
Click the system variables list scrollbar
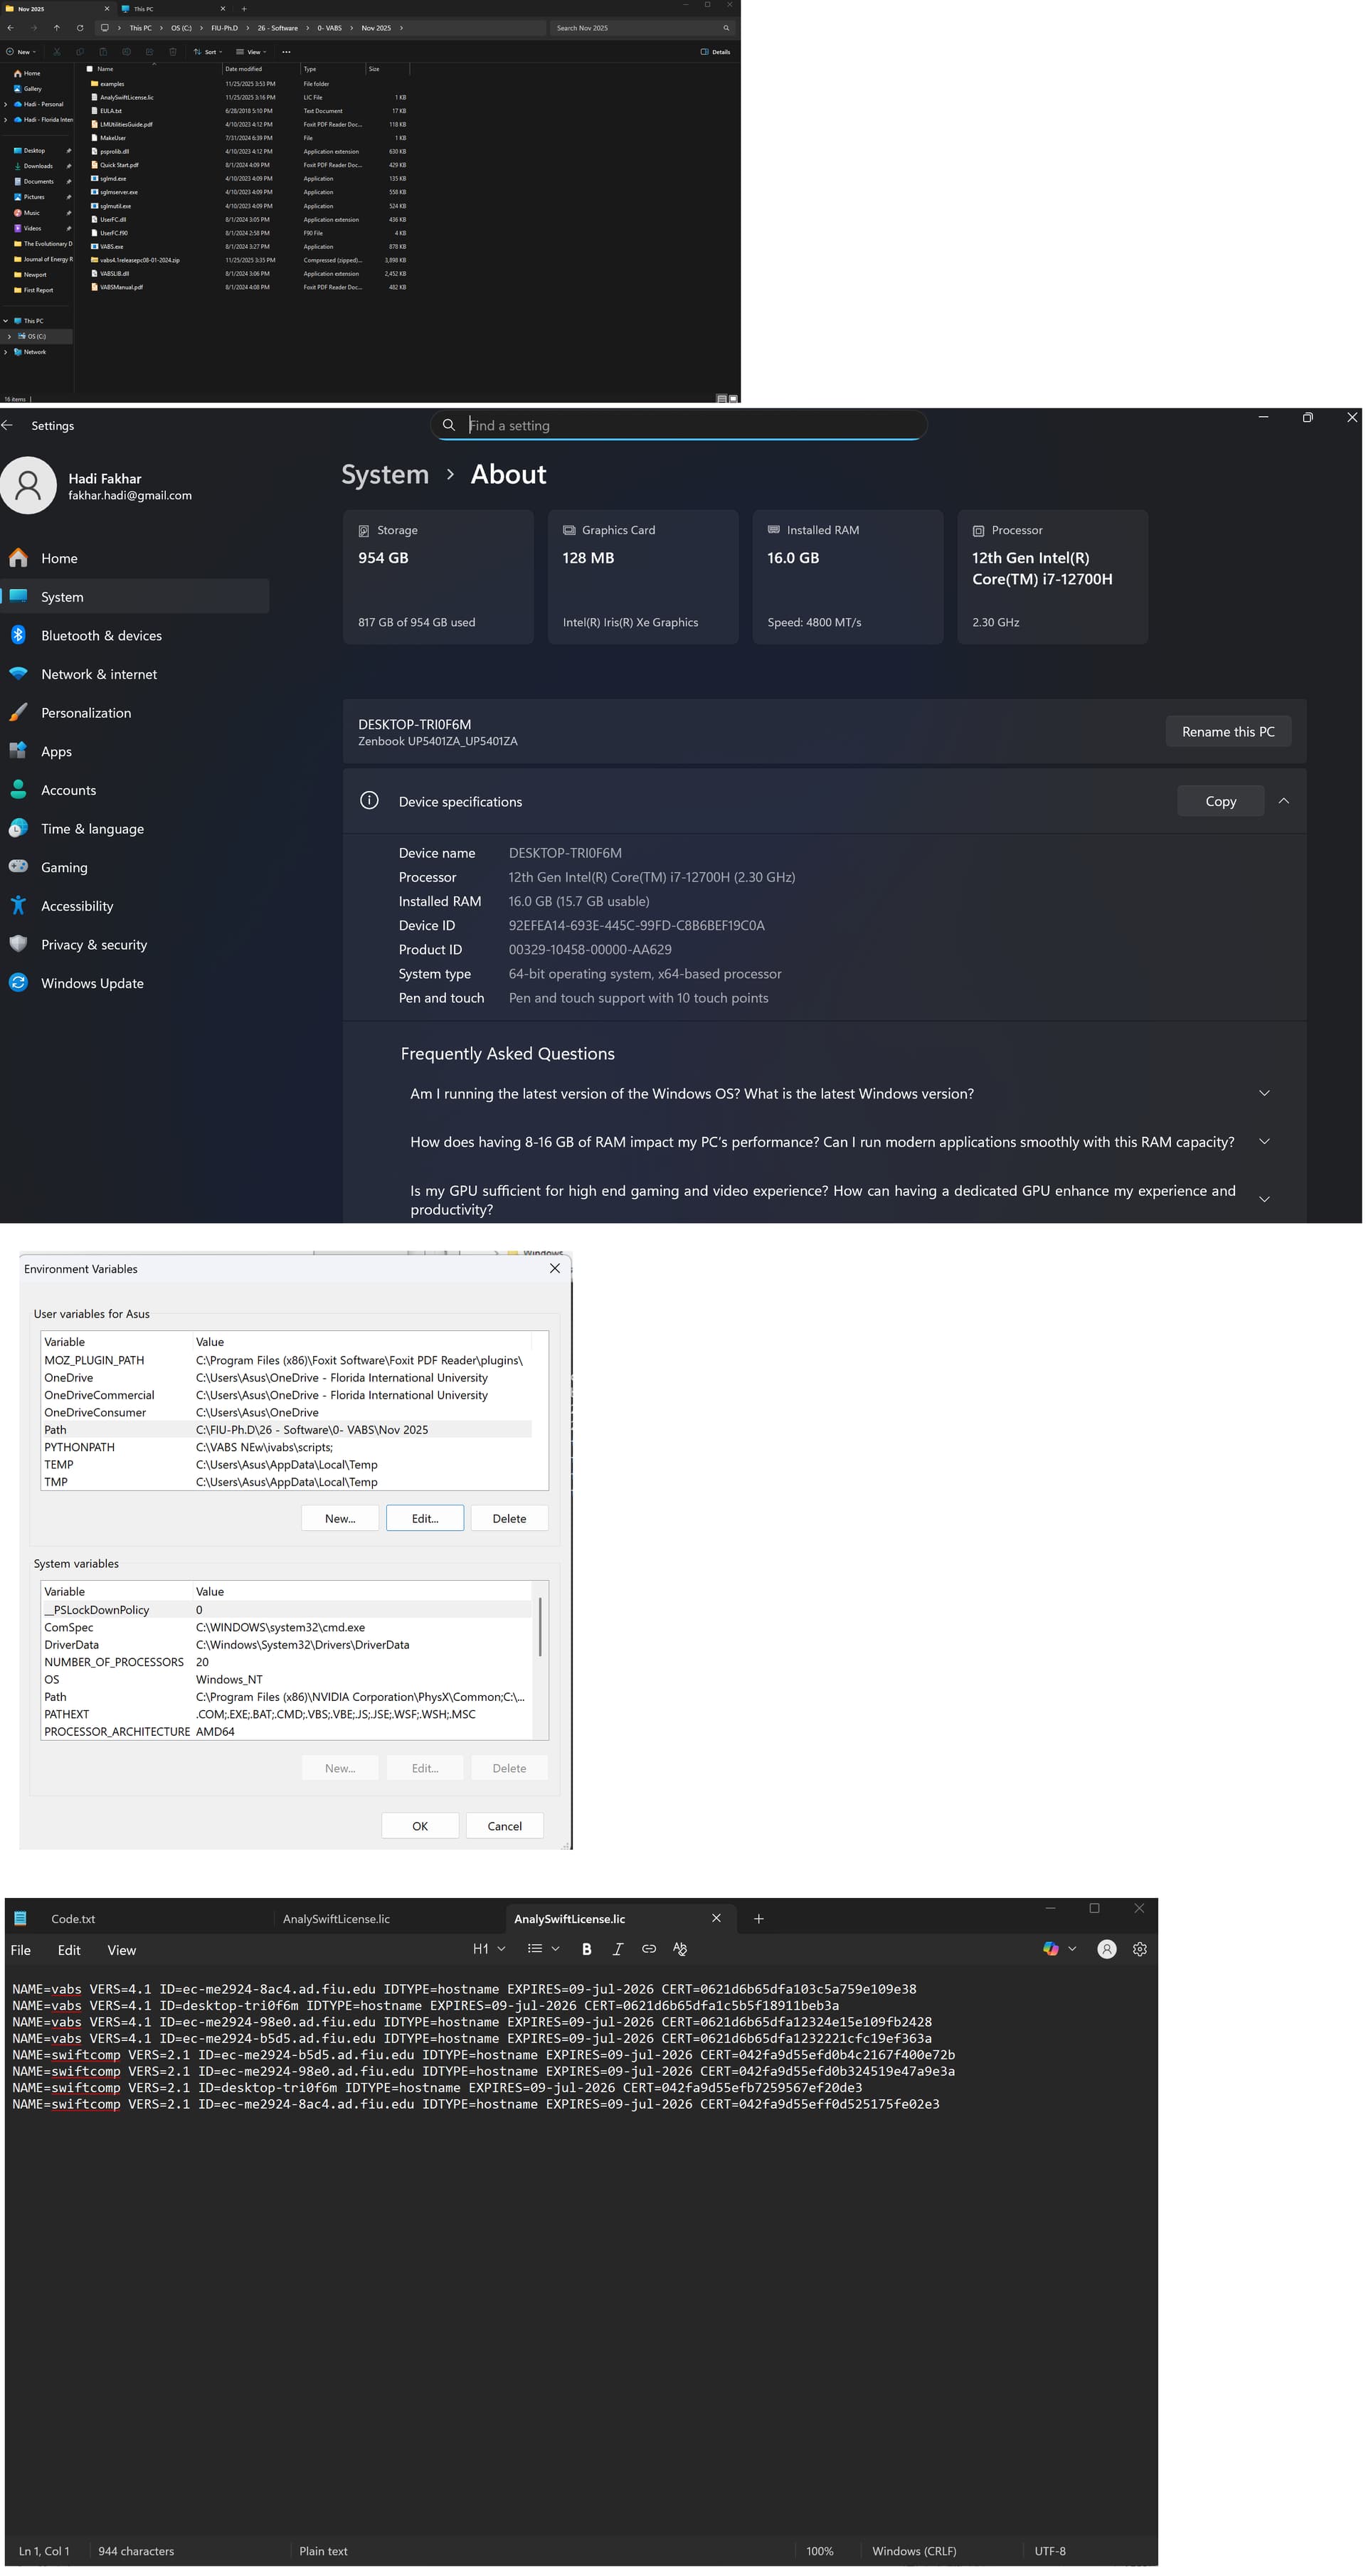[x=540, y=1626]
